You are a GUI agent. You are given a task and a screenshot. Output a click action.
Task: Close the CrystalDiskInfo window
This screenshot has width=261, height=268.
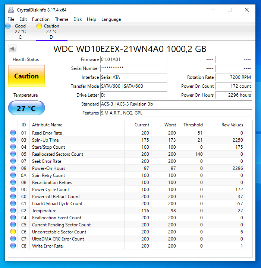[247, 10]
